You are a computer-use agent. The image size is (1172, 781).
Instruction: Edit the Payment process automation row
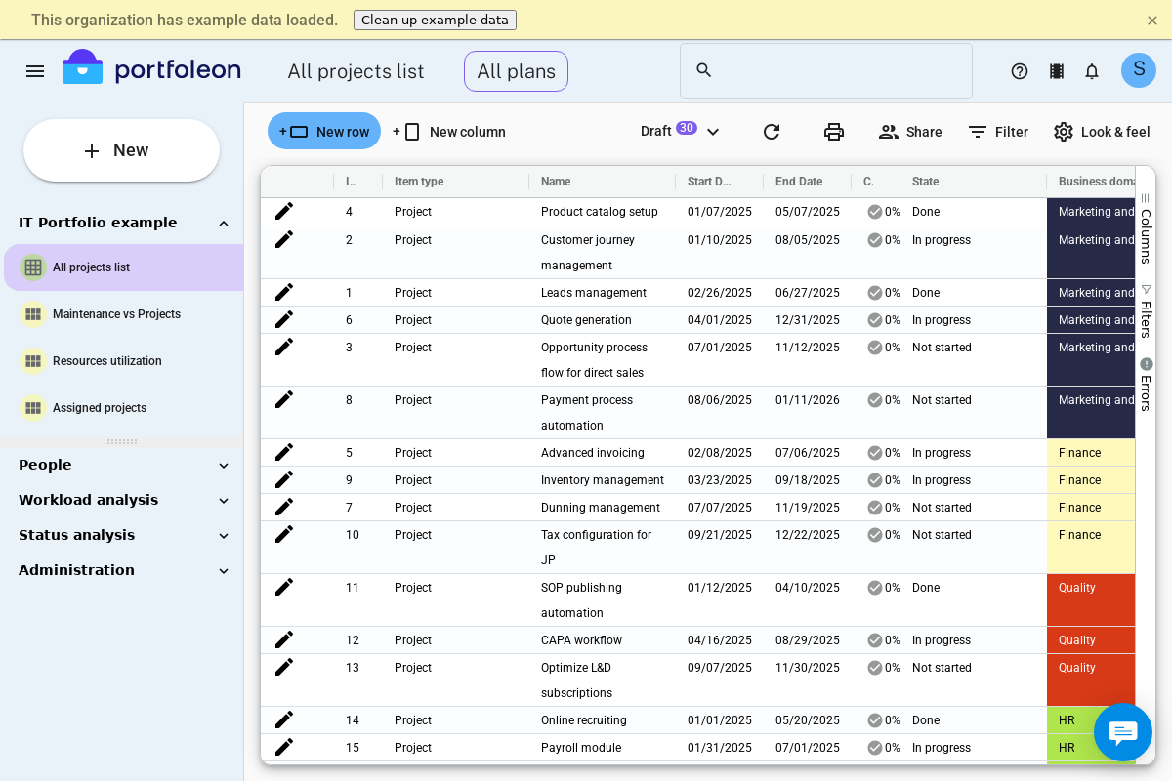click(284, 399)
